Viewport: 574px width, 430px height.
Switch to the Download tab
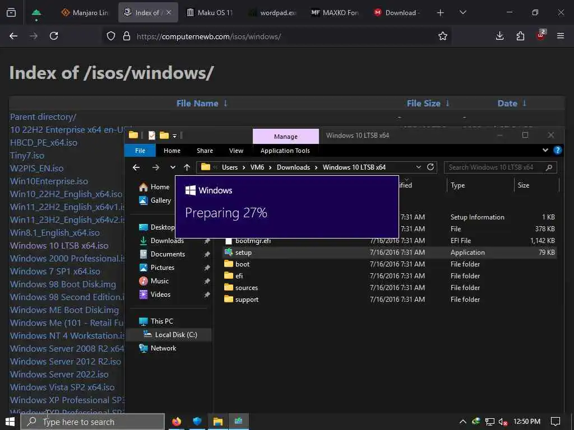[x=397, y=13]
